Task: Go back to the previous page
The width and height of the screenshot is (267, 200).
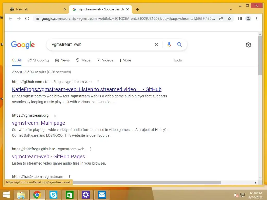Action: coord(10,18)
